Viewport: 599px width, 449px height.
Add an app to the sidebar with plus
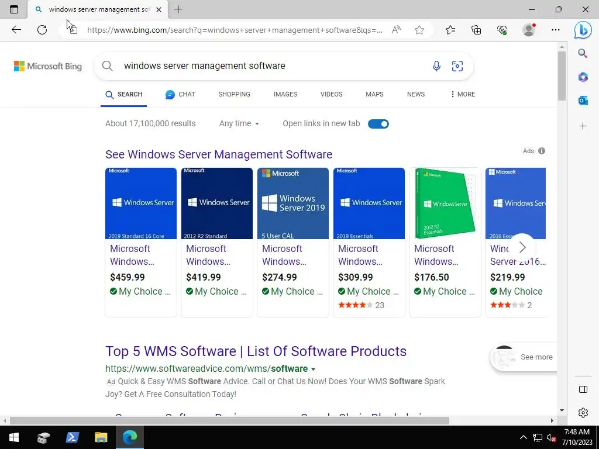(x=583, y=126)
